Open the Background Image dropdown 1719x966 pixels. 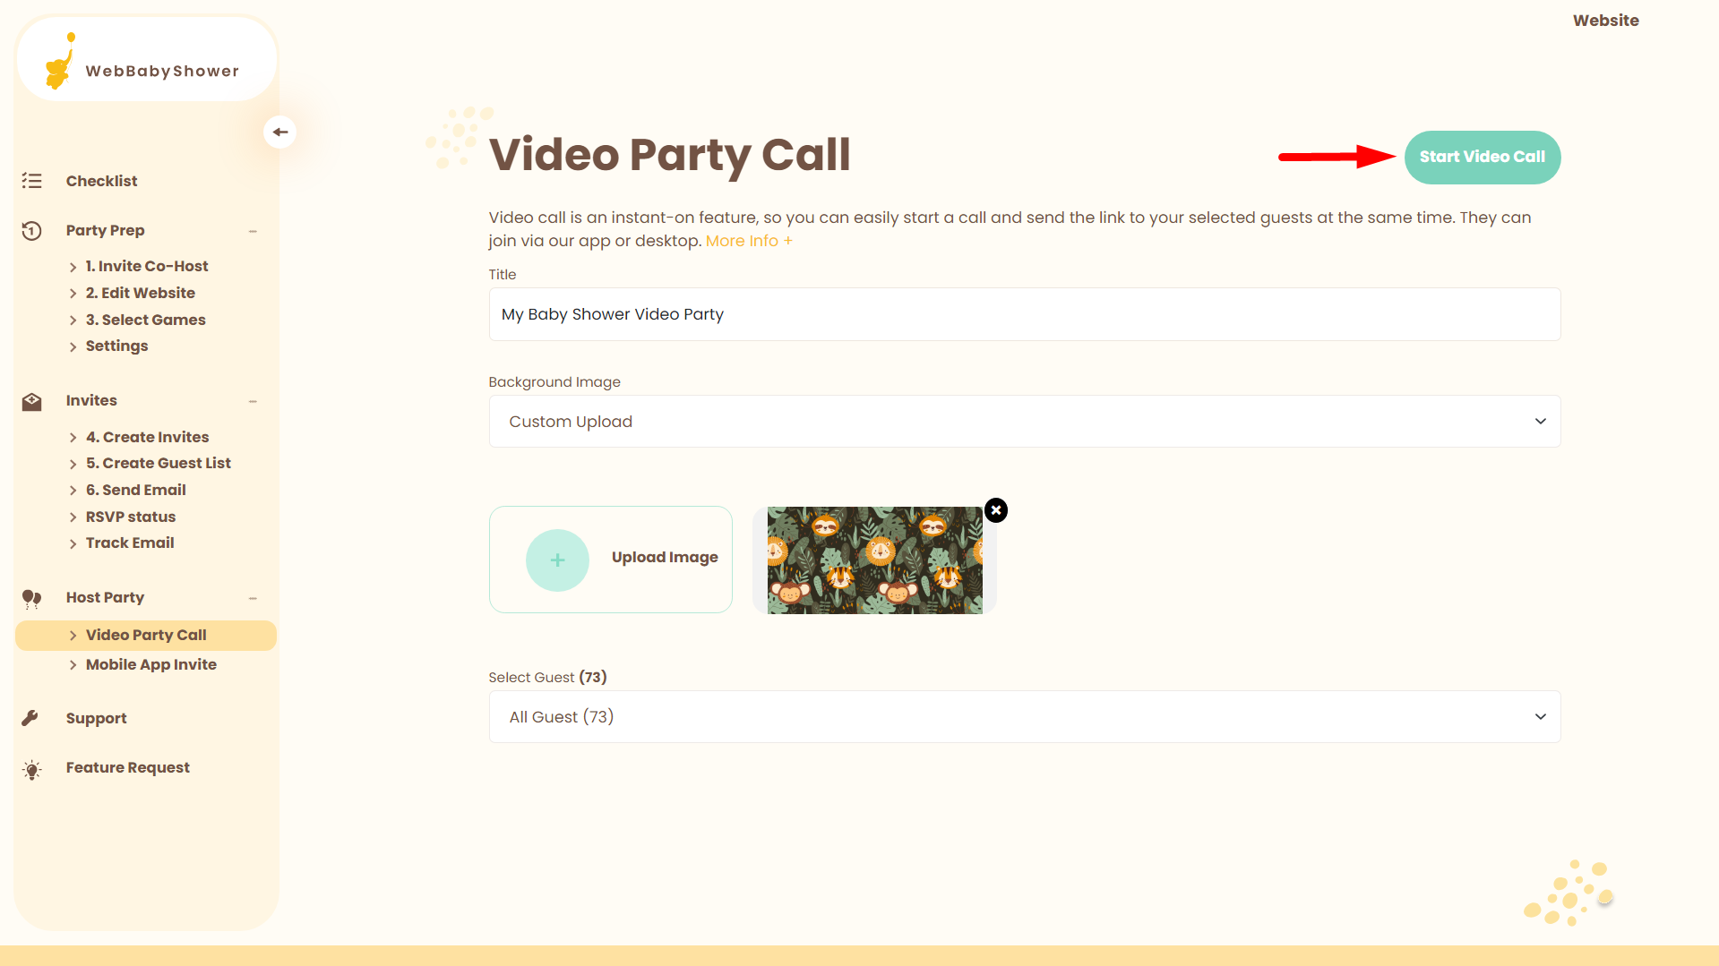point(1025,421)
